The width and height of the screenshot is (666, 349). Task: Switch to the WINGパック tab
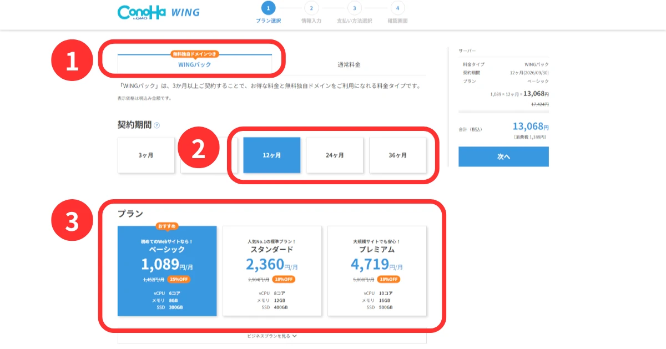(194, 64)
